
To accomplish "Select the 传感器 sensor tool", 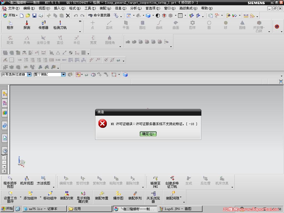I will pyautogui.click(x=44, y=25).
